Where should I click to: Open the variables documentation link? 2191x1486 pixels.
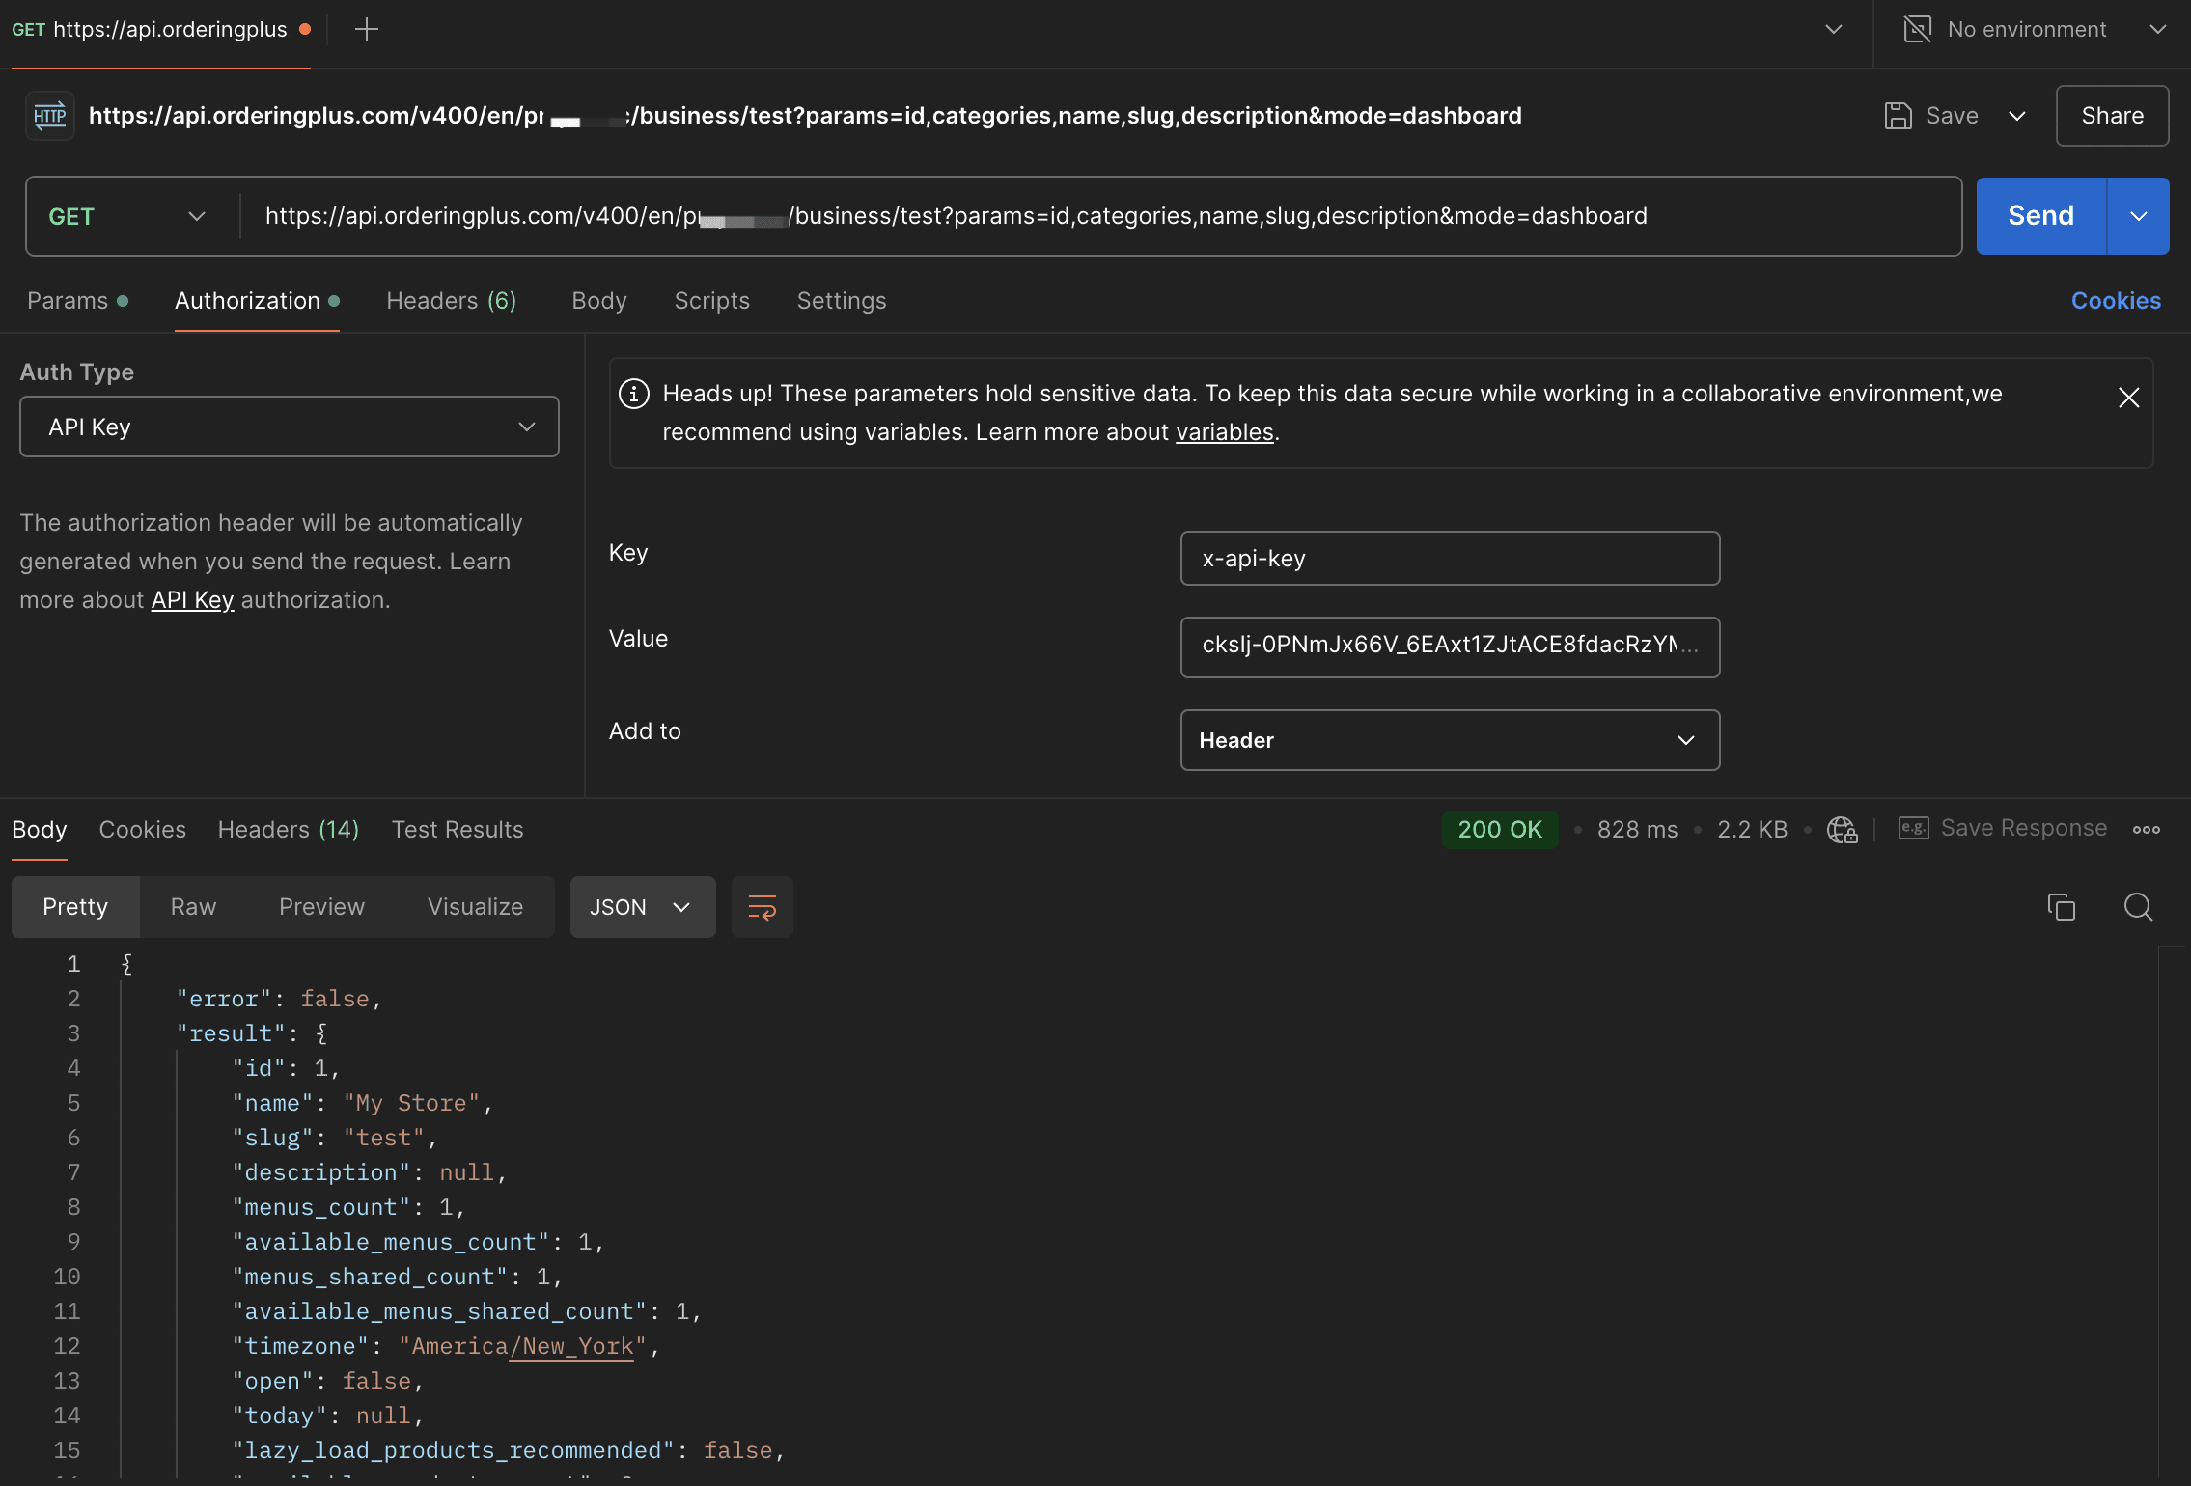(x=1224, y=432)
